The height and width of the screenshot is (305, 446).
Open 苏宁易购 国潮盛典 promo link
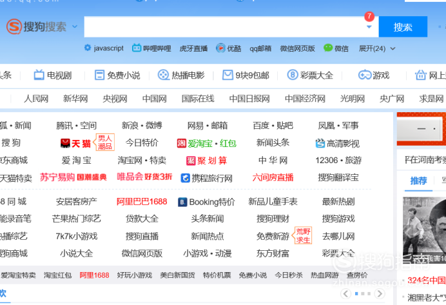[73, 177]
